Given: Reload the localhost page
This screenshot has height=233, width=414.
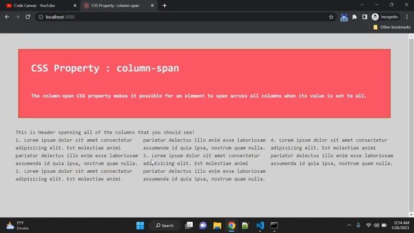Looking at the screenshot, I should [x=28, y=17].
